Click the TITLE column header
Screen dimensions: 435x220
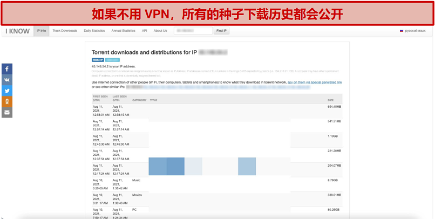pos(153,100)
